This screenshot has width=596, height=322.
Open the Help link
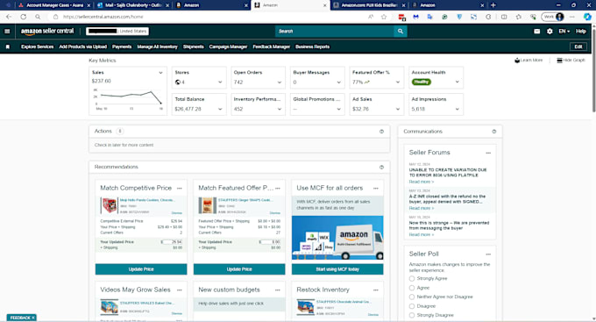click(x=581, y=32)
